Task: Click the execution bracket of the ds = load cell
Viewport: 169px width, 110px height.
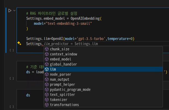Action: [12, 79]
